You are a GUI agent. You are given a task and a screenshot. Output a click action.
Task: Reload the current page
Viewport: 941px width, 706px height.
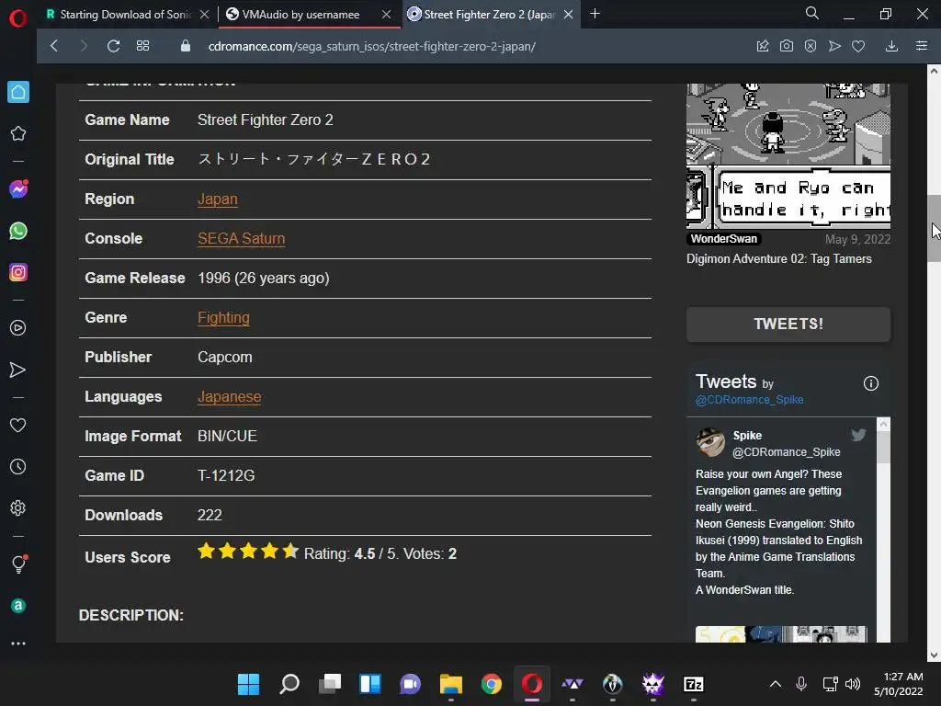pyautogui.click(x=113, y=46)
